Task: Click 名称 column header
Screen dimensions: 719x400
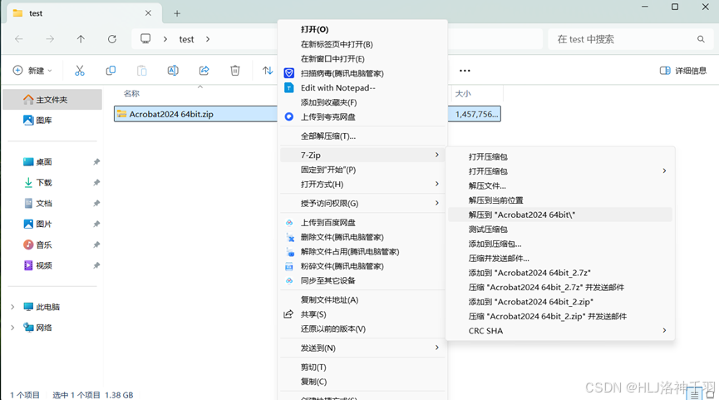Action: (x=131, y=93)
